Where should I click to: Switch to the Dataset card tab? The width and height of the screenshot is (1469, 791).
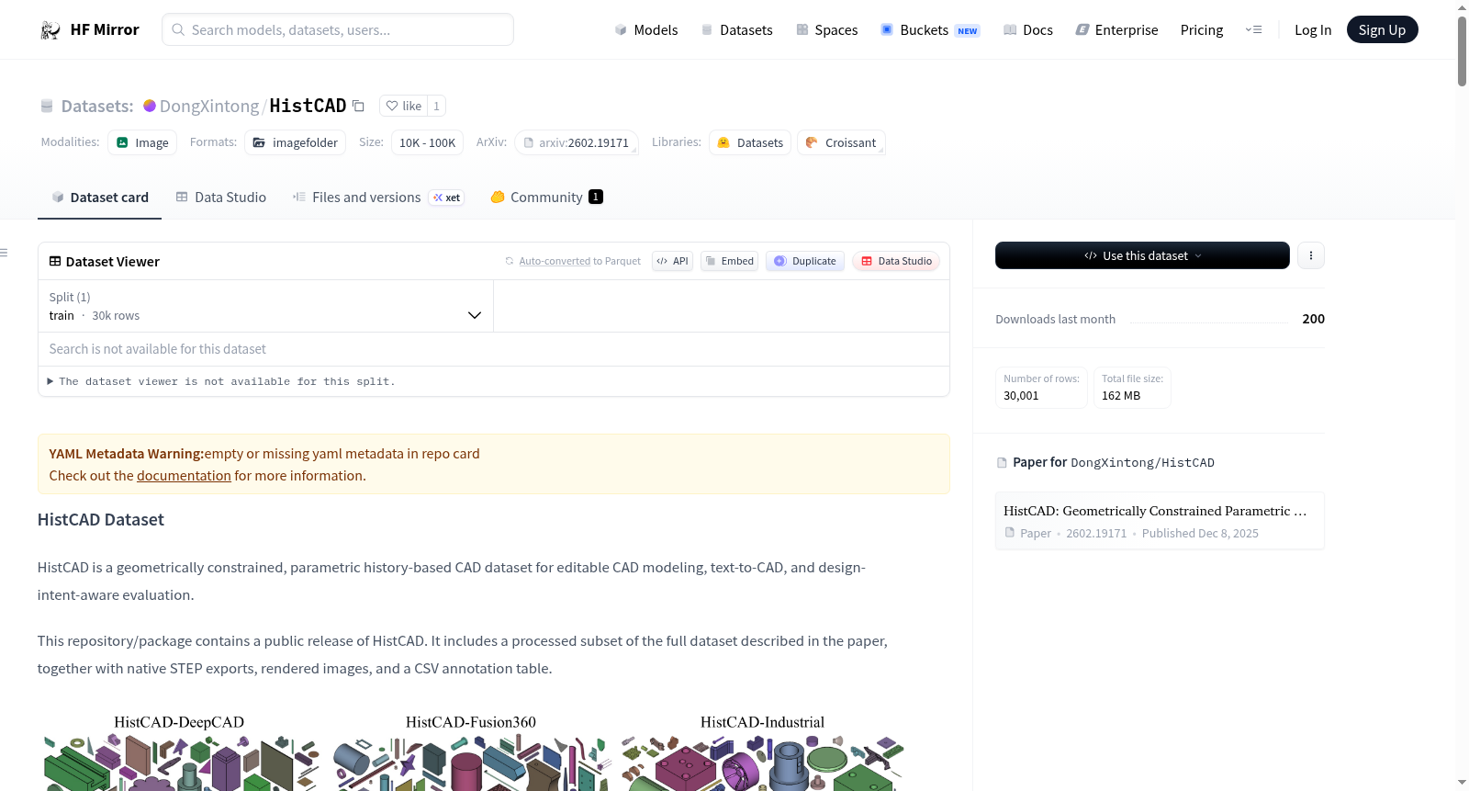coord(99,198)
